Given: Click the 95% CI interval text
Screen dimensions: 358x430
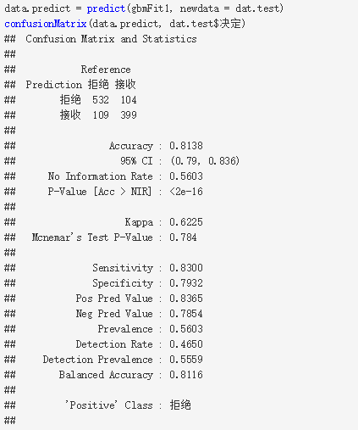Looking at the screenshot, I should pos(205,161).
